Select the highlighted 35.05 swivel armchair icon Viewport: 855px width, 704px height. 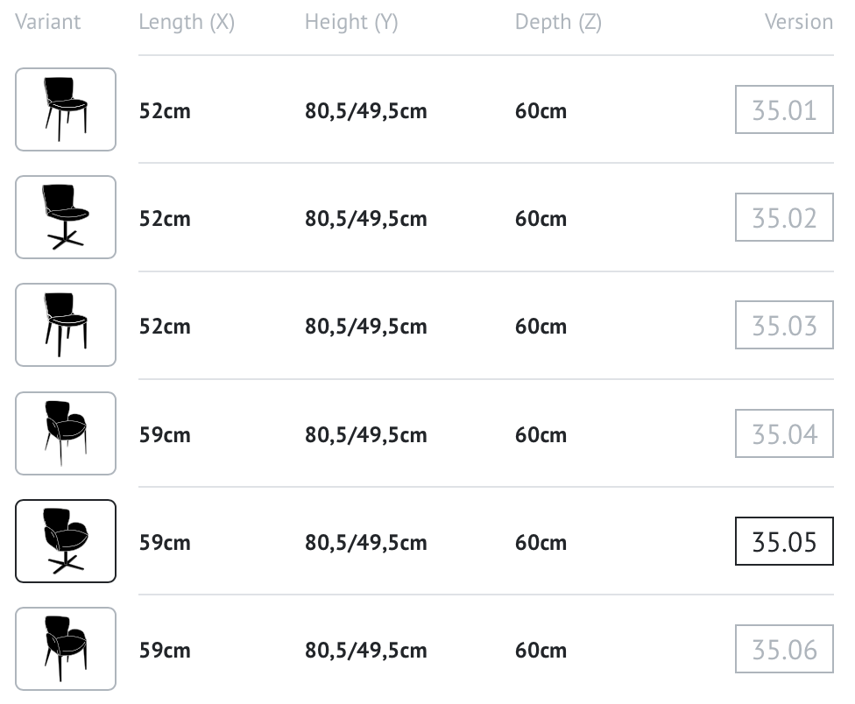click(x=66, y=541)
